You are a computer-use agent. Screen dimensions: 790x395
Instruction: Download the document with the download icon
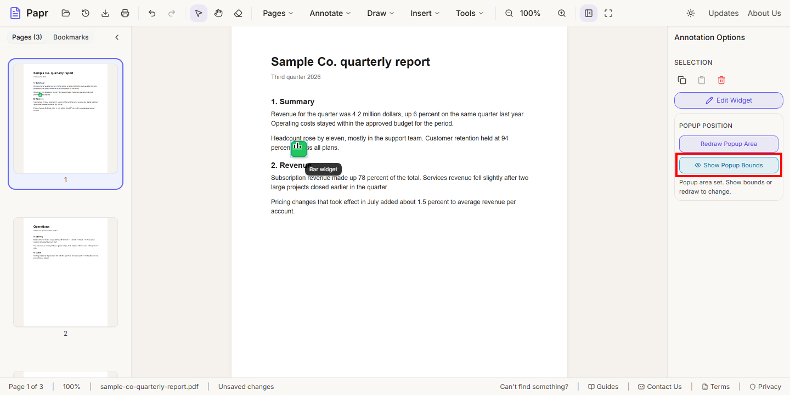105,13
